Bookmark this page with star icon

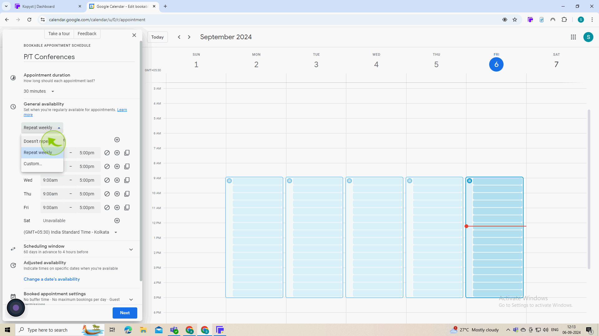(x=515, y=20)
